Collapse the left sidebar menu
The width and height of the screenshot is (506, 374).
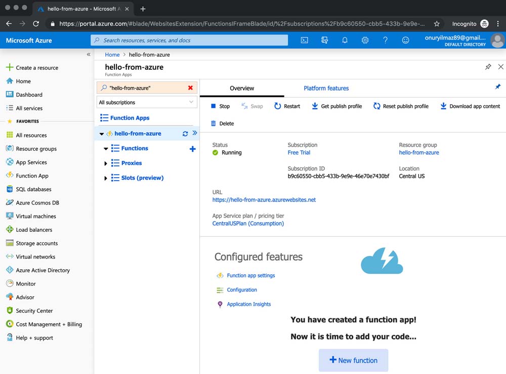point(89,54)
